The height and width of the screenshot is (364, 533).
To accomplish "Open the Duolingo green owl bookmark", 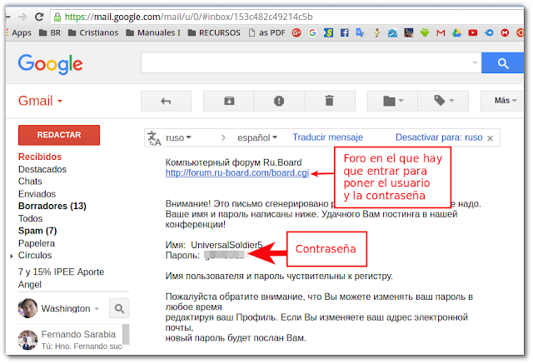I will [x=425, y=32].
